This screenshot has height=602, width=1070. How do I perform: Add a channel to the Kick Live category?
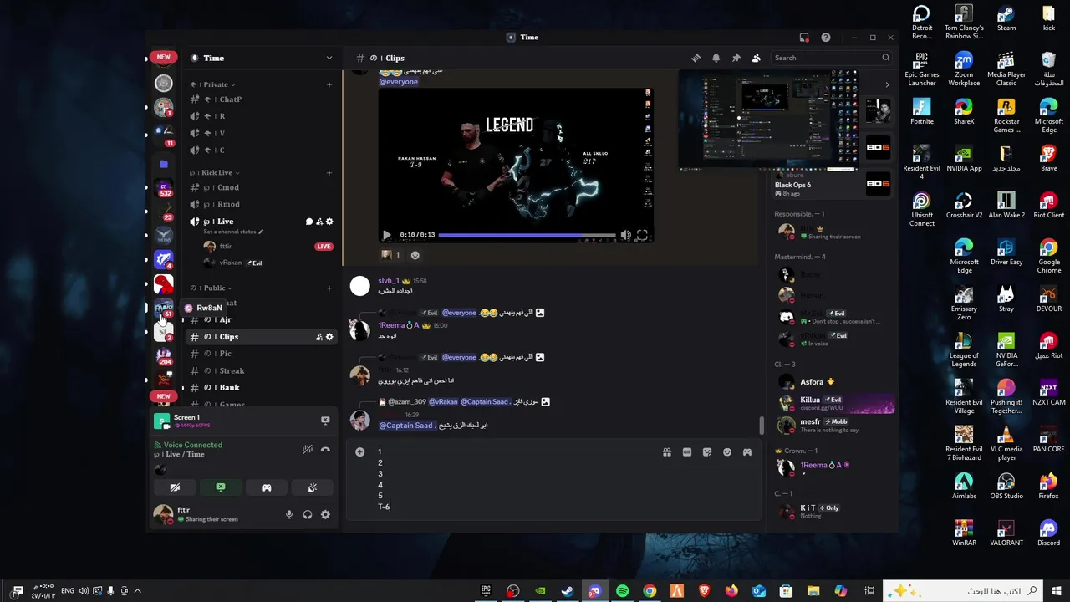click(329, 173)
